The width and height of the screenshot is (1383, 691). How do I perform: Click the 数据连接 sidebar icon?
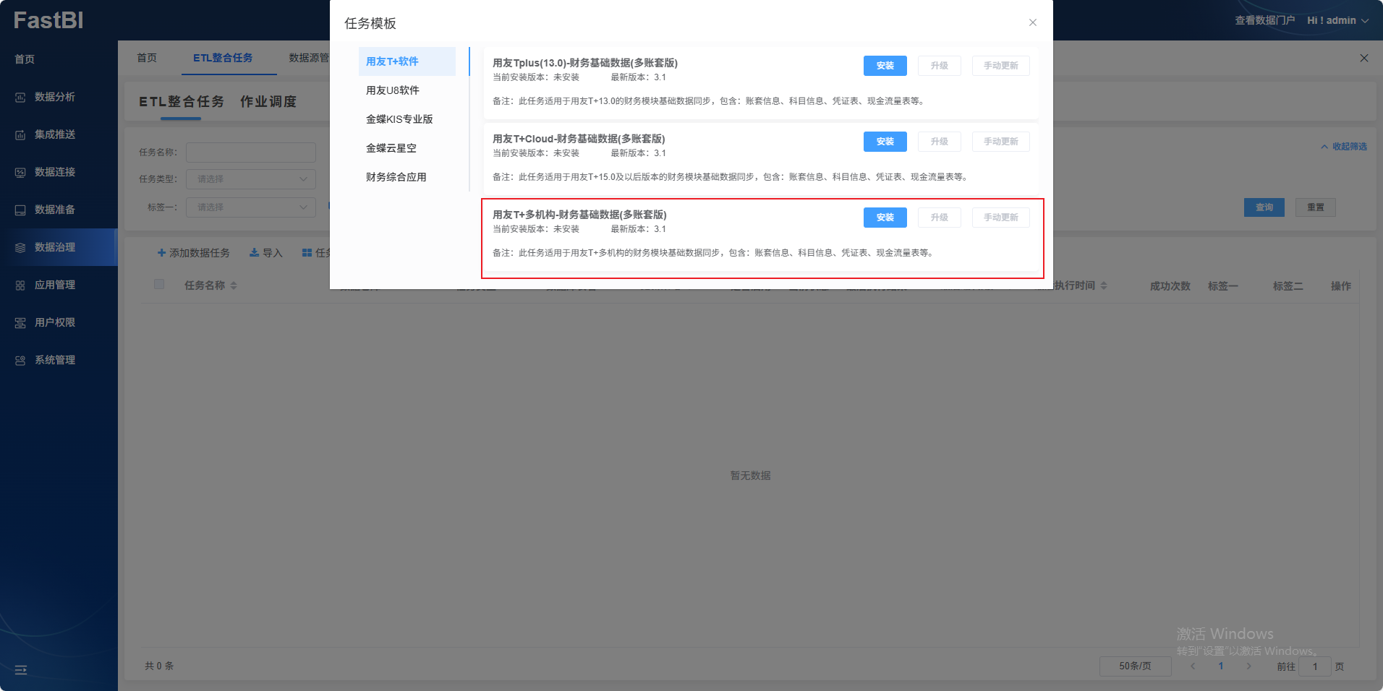[x=20, y=173]
